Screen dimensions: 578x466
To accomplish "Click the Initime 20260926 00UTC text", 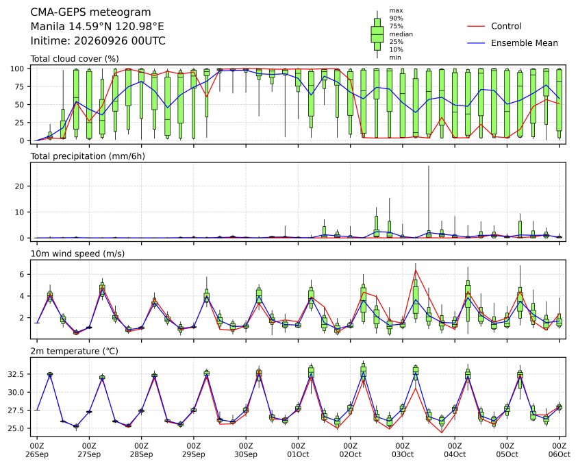I will (x=98, y=40).
